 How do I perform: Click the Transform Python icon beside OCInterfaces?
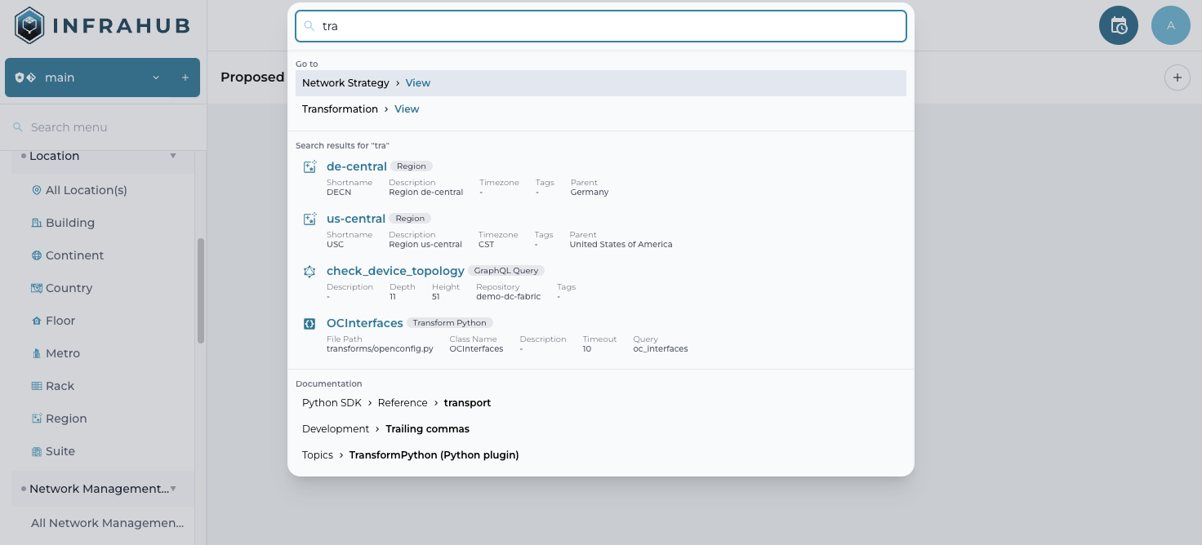click(x=309, y=323)
